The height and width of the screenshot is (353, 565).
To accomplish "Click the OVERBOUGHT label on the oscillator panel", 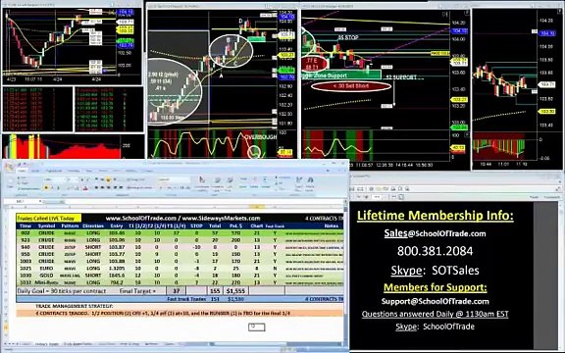I will (x=260, y=137).
